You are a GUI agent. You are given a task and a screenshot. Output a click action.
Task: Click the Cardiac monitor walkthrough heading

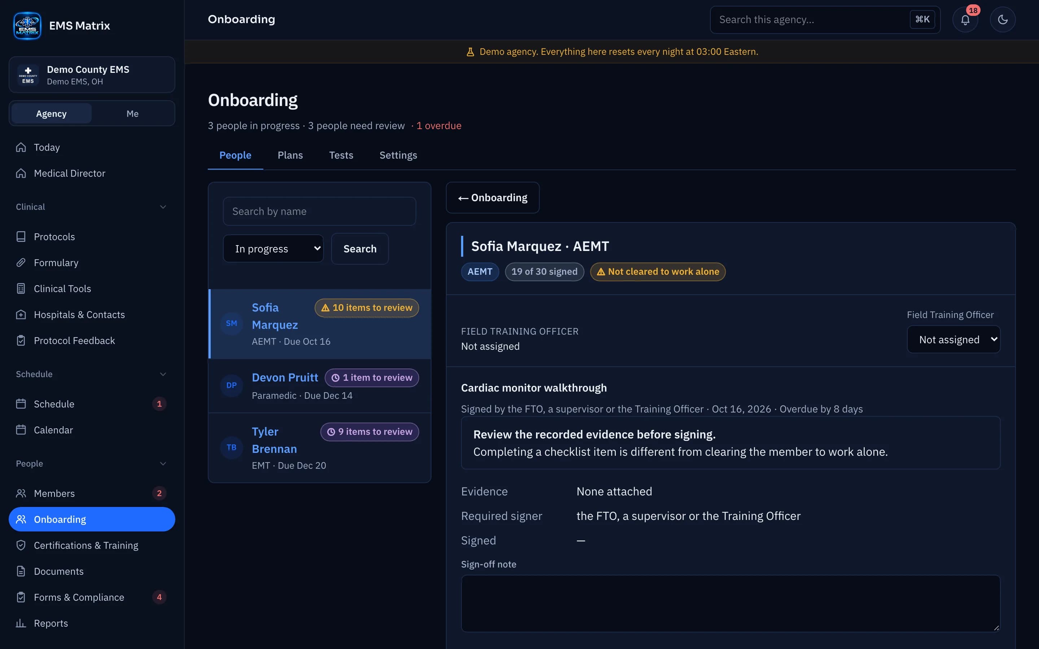pyautogui.click(x=534, y=388)
